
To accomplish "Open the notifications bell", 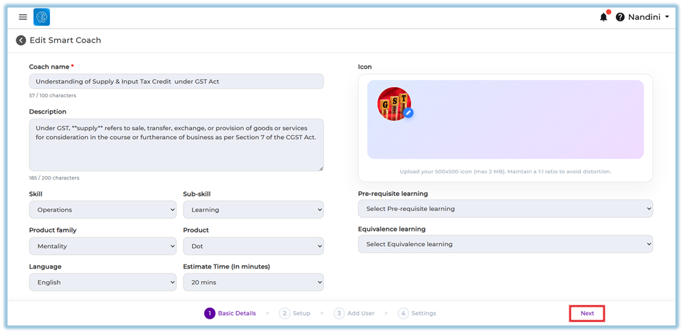I will [603, 17].
